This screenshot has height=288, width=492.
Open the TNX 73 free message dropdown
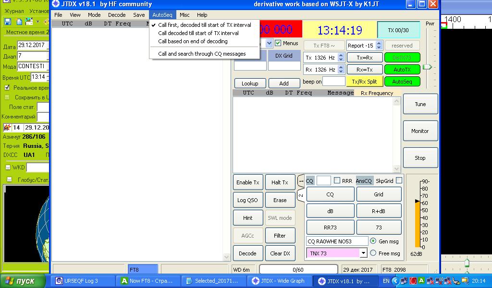363,253
